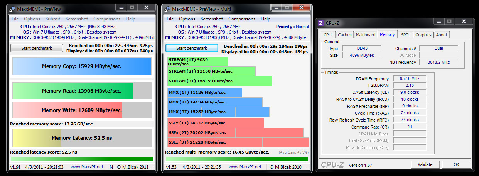The width and height of the screenshot is (479, 176).
Task: Click OK button in CPU-Z
Action: 456,164
